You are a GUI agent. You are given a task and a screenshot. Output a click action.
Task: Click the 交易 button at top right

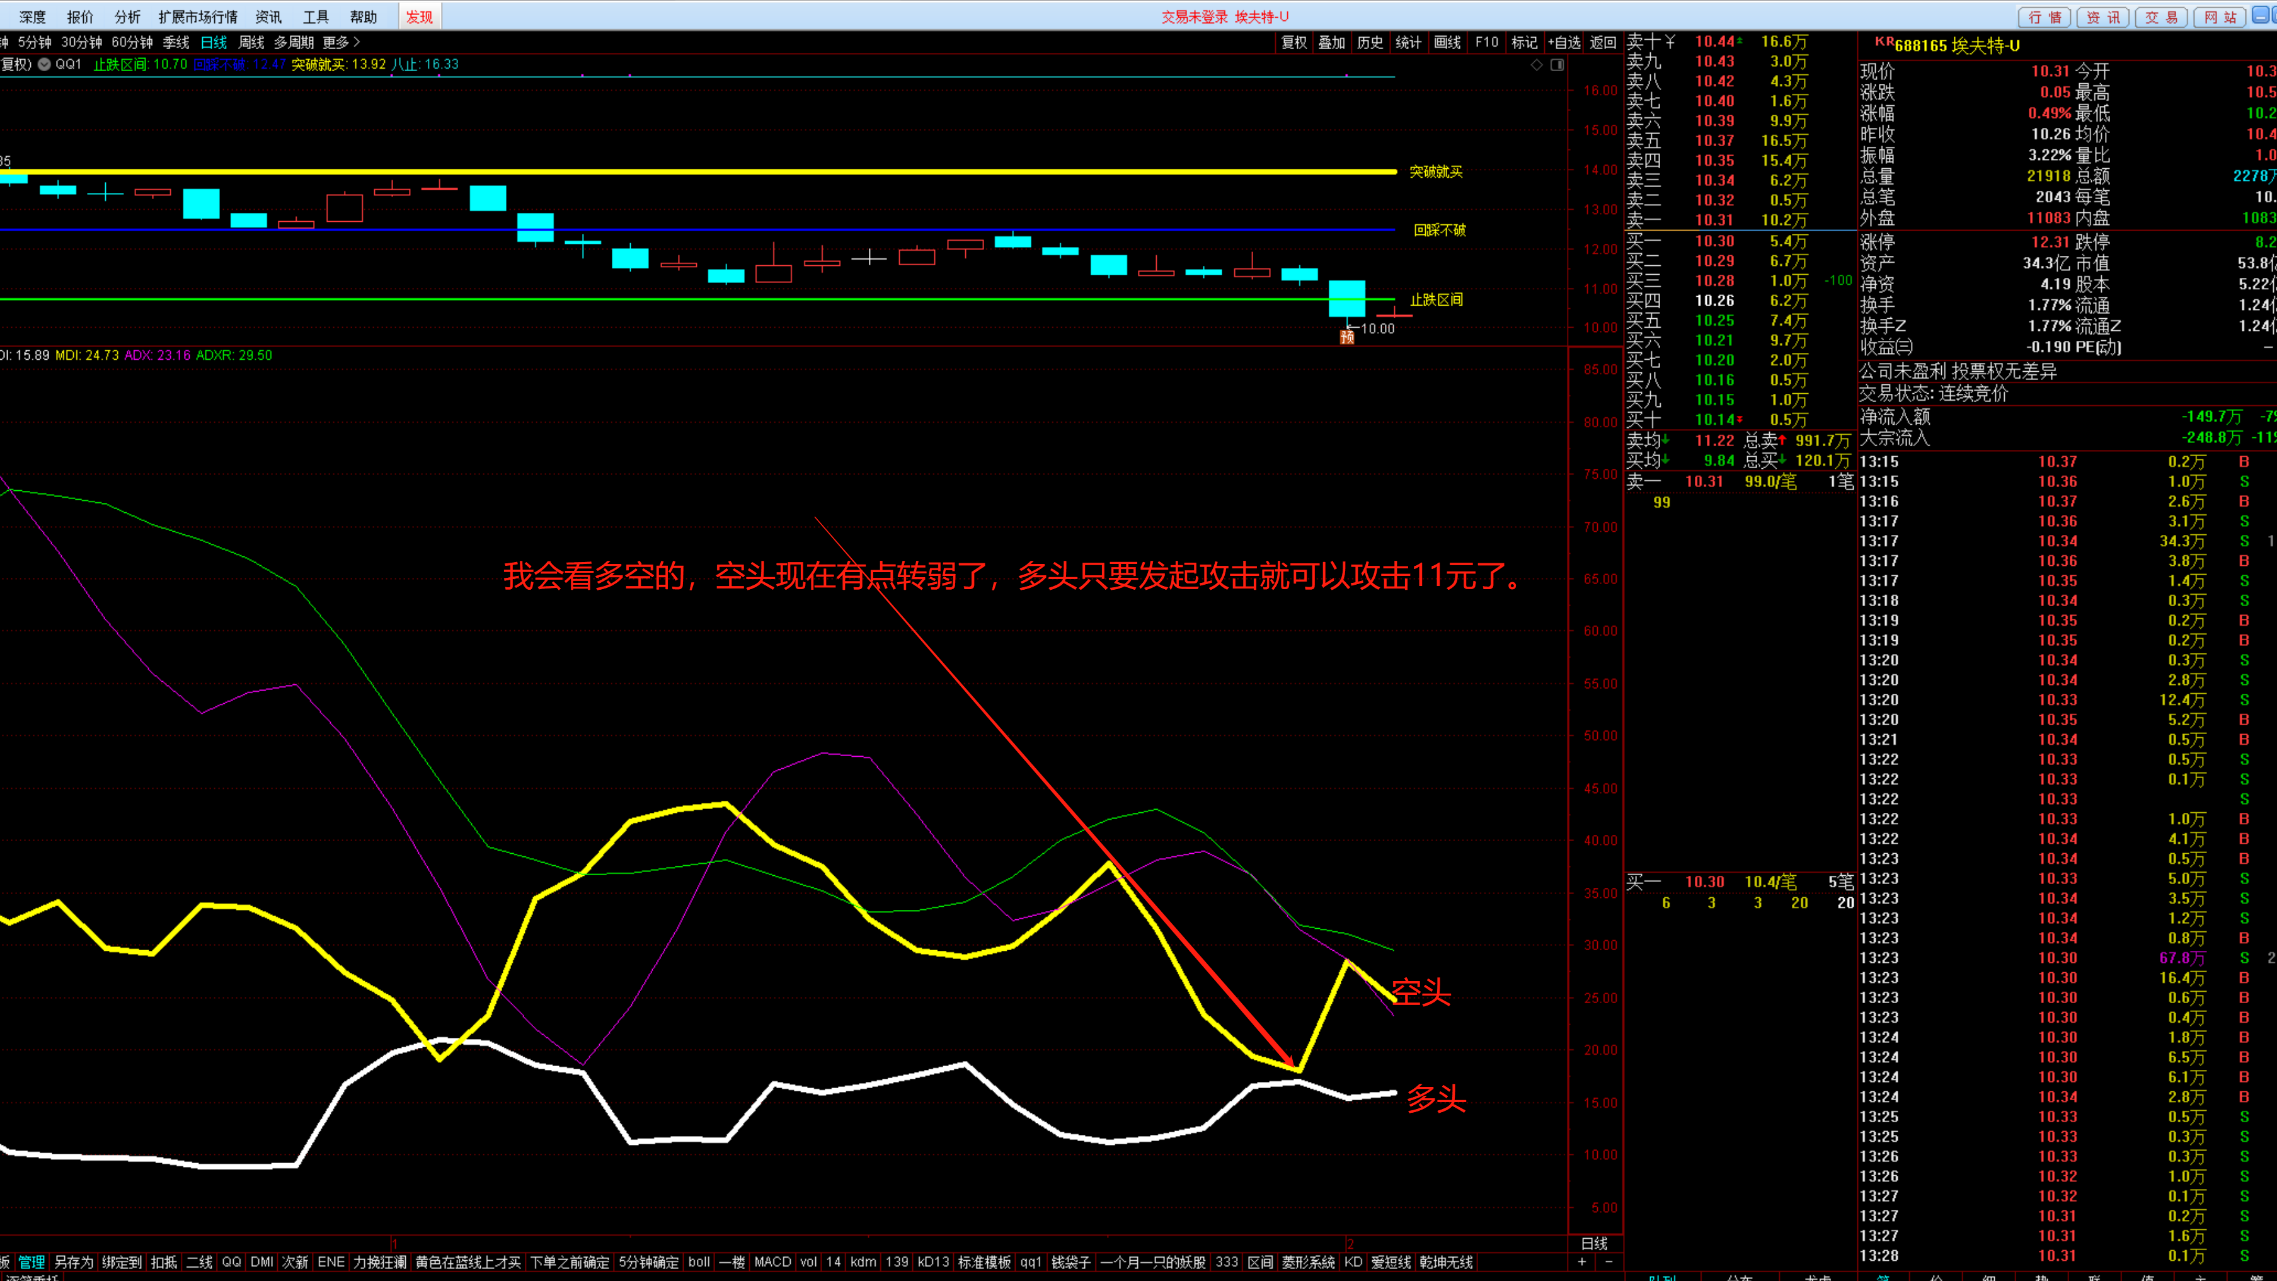[2161, 17]
